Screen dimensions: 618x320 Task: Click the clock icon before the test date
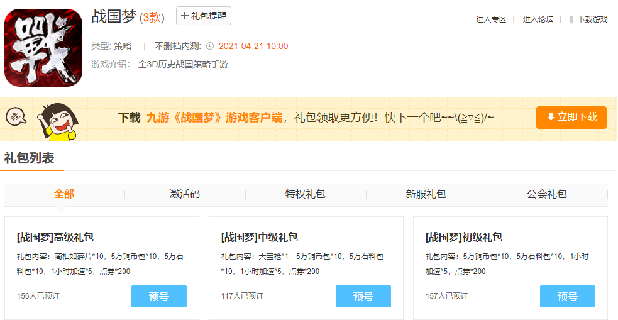(x=210, y=46)
